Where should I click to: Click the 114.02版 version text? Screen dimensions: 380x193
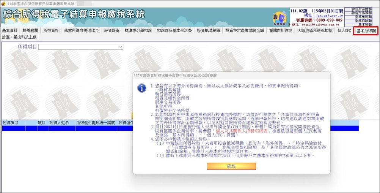299,11
